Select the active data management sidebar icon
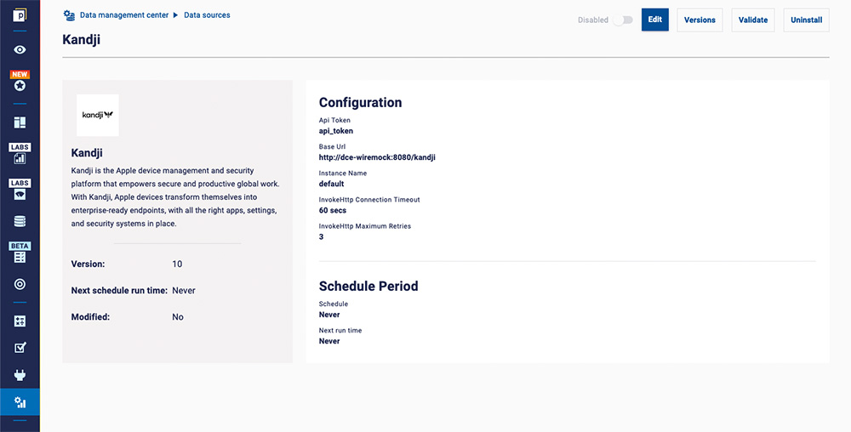This screenshot has height=432, width=851. coord(20,403)
